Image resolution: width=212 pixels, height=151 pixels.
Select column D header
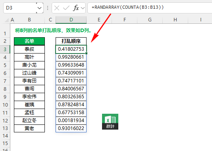[71, 20]
